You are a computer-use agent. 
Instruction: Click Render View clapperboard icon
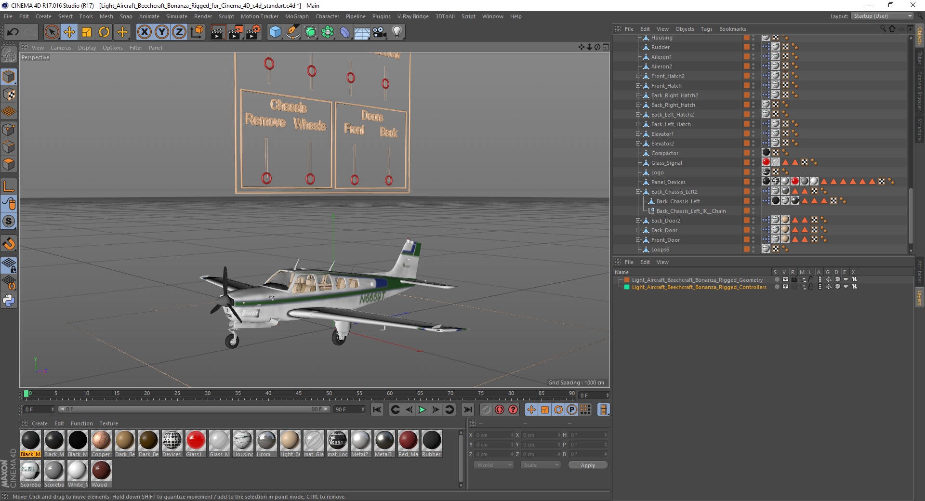[218, 32]
